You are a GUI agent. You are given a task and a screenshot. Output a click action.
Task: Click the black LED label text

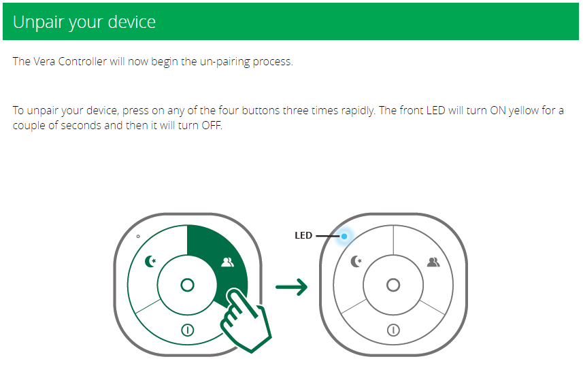303,235
